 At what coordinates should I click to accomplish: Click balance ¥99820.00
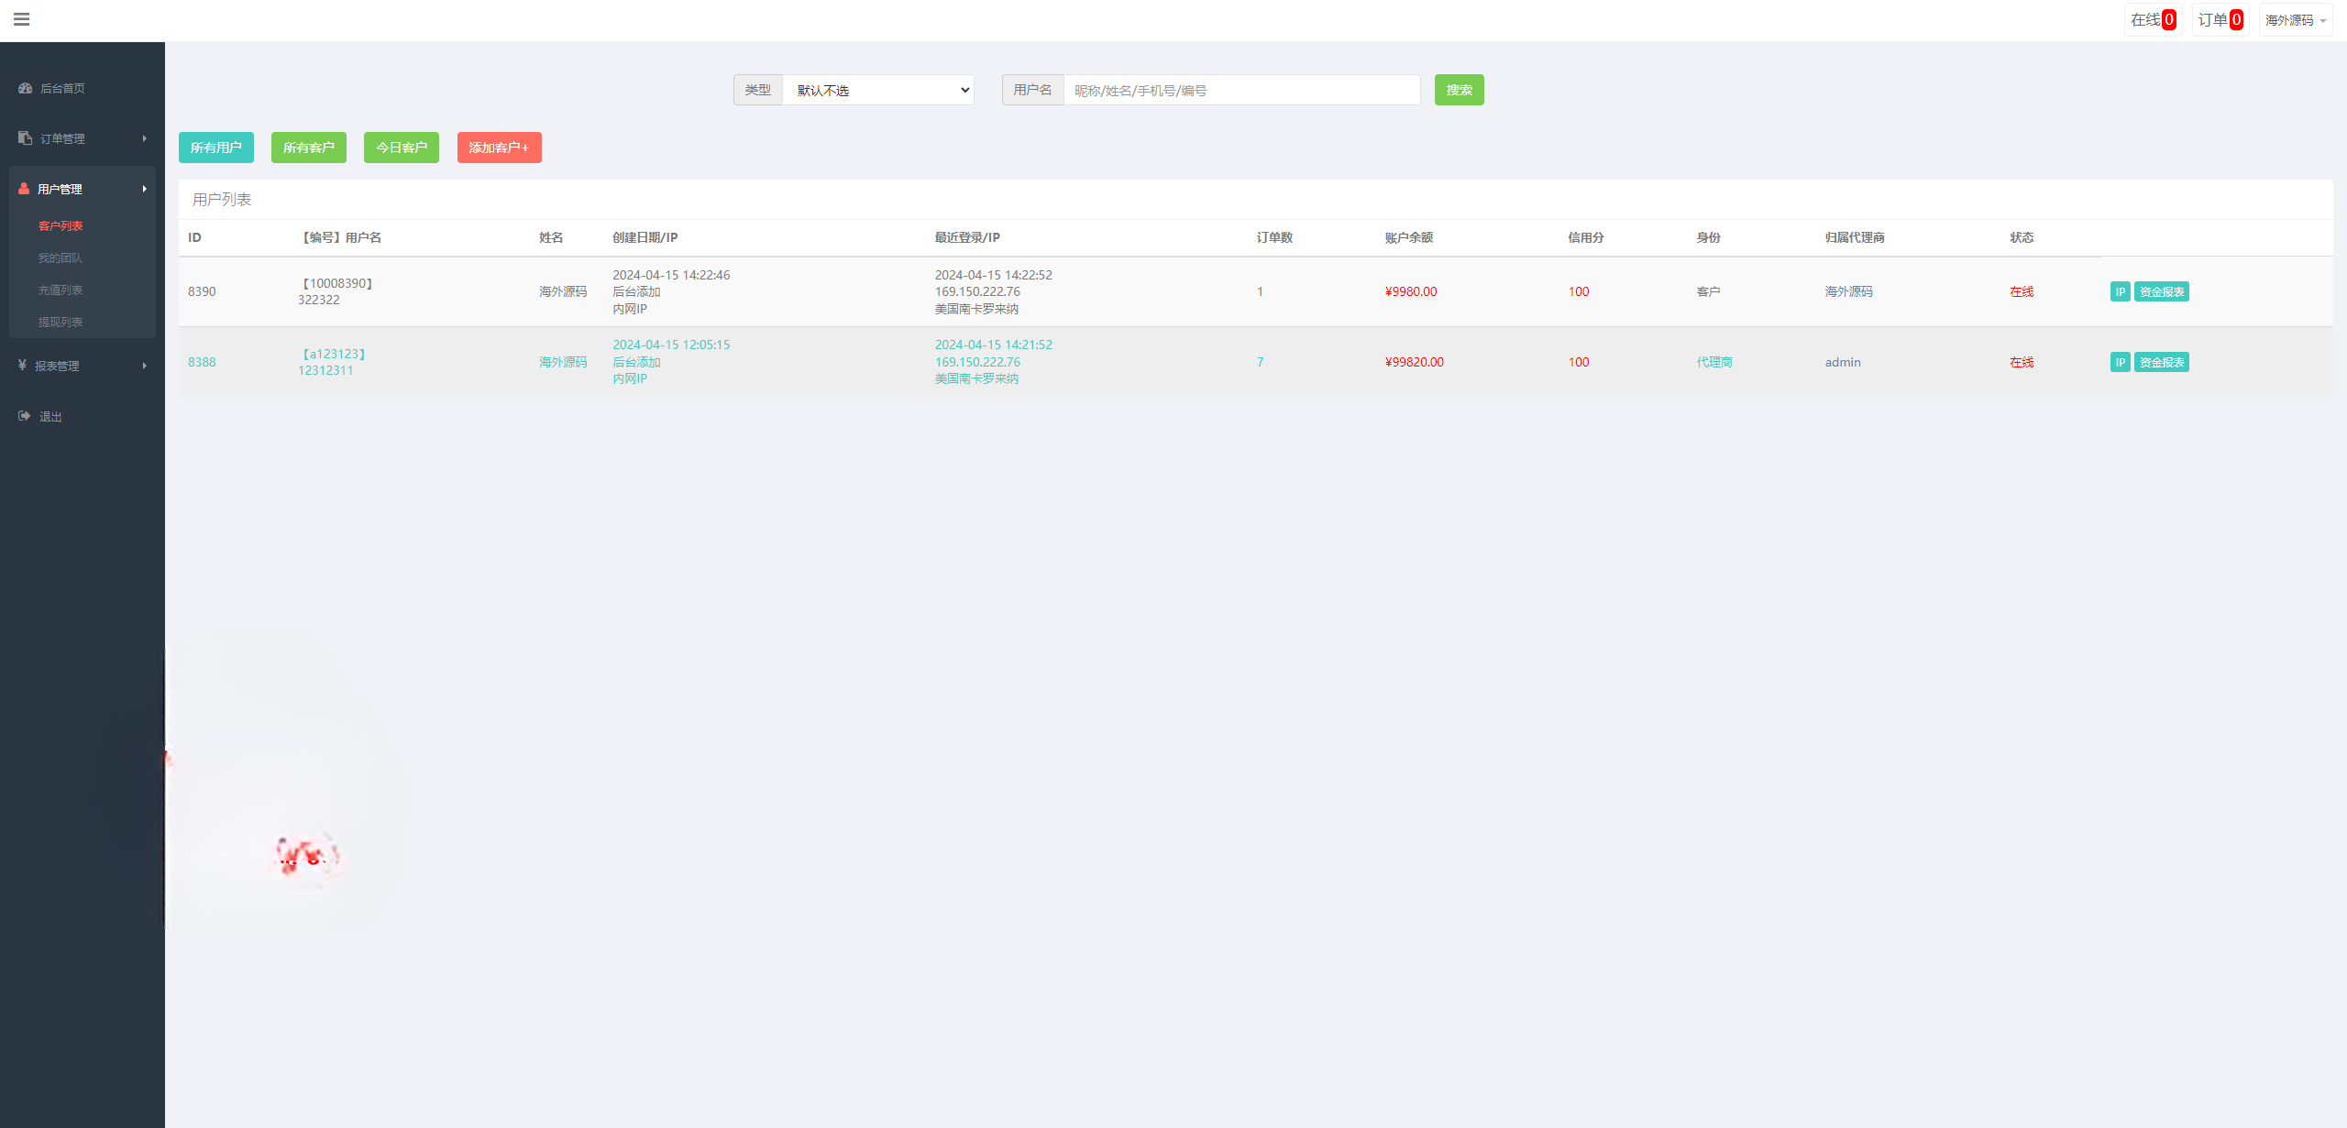(x=1414, y=362)
